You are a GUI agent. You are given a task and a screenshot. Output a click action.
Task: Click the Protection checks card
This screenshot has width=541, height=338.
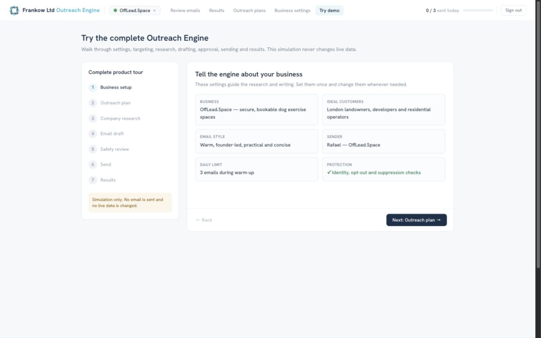(383, 169)
